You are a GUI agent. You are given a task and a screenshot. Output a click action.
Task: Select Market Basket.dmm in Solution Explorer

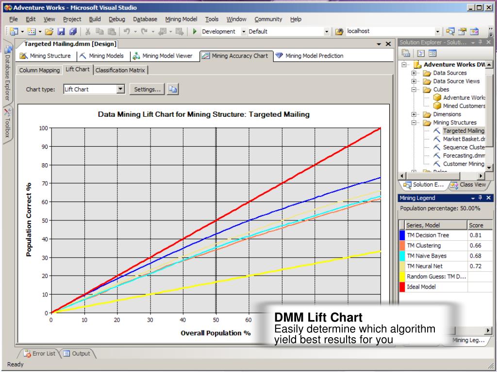464,139
